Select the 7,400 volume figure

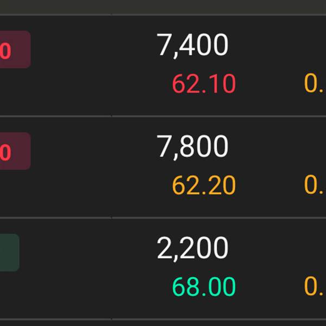pos(192,46)
